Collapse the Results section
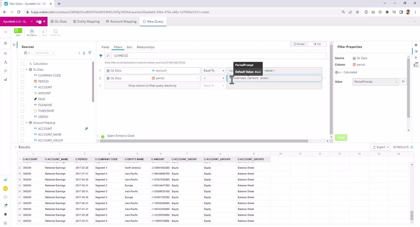This screenshot has height=227, width=420. coord(15,147)
